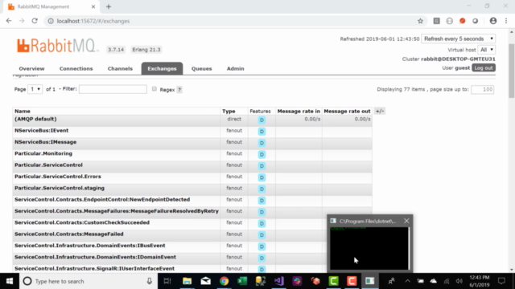Open the (AMQP default) exchange
515x289 pixels.
(35, 119)
